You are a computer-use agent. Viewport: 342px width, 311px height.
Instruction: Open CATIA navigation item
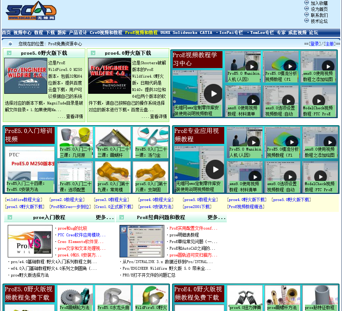tap(206, 32)
